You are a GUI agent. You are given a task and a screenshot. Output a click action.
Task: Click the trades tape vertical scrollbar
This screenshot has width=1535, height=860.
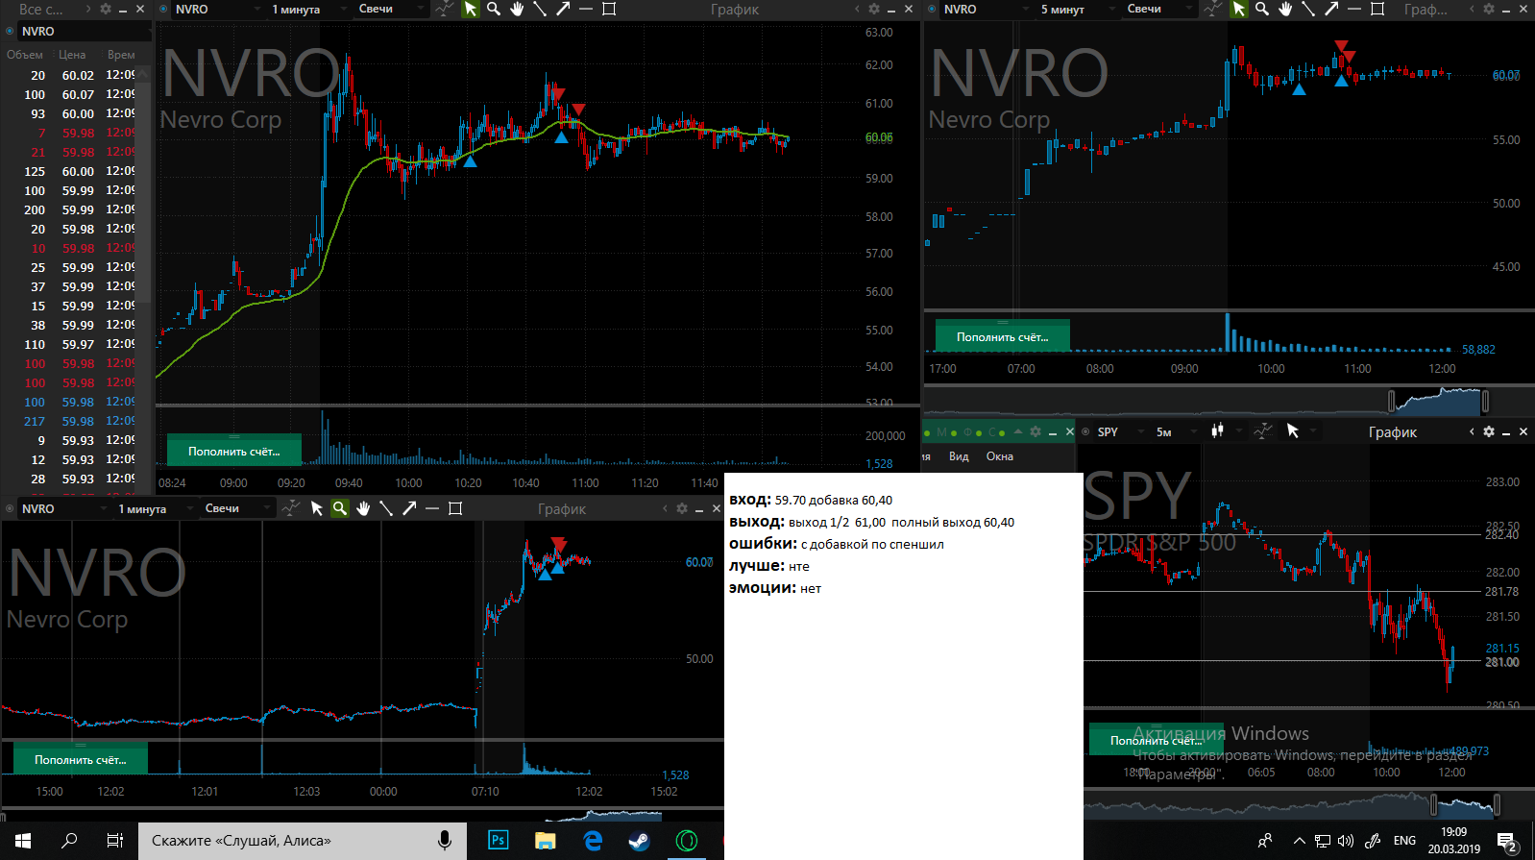[143, 279]
